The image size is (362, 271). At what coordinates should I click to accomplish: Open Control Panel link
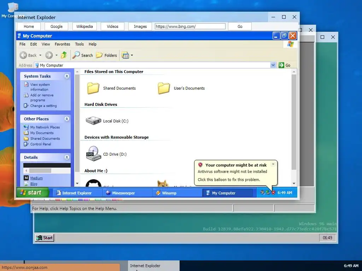click(x=41, y=144)
